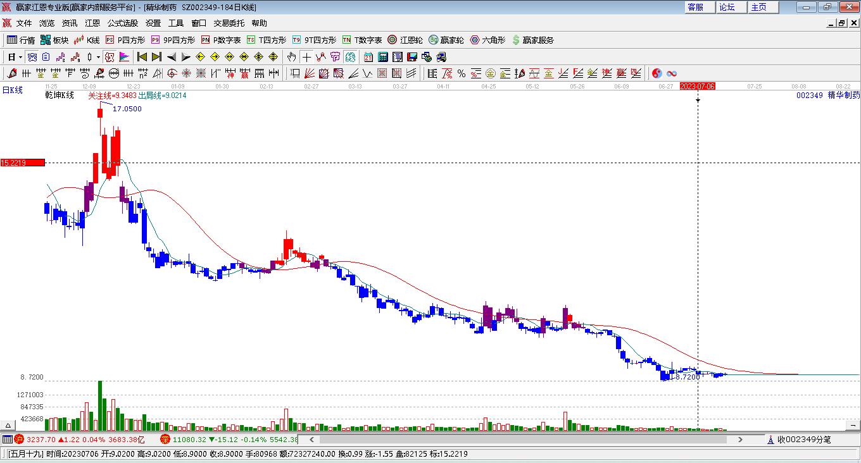Expand the 日 period dropdown arrow
861x463 pixels.
20,57
